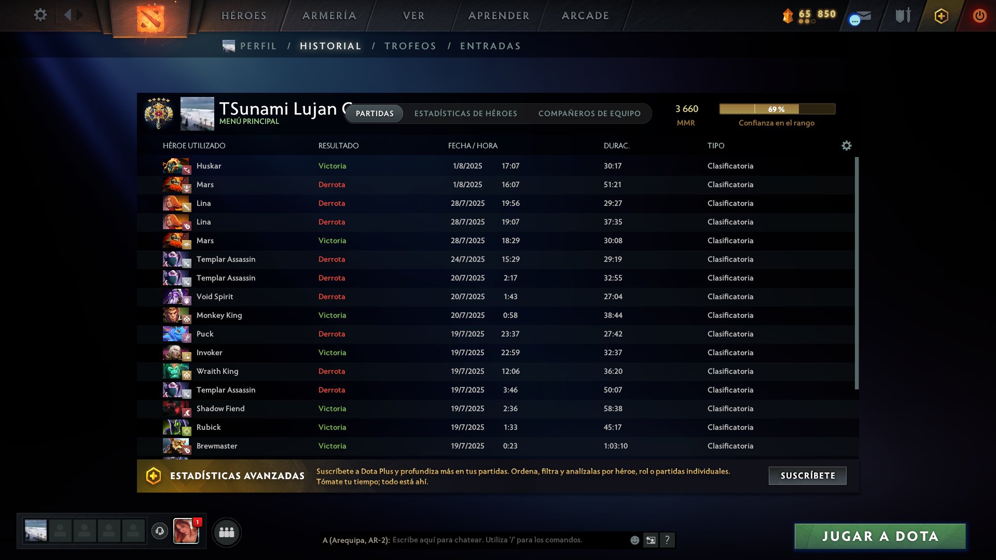Click the SUSCRÍBETE button

[x=808, y=475]
